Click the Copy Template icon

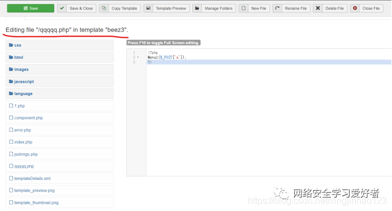104,8
